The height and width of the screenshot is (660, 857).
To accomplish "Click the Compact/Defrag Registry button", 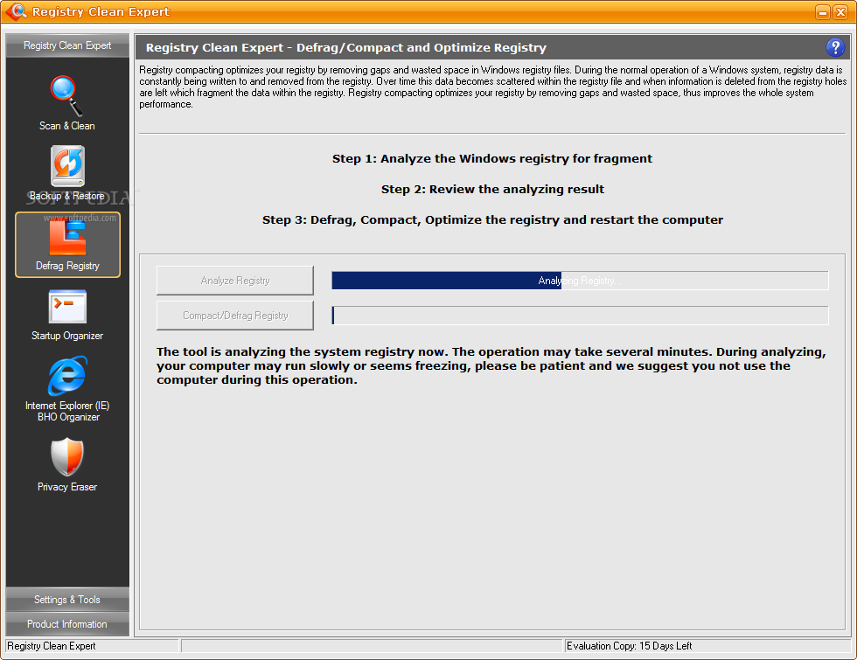I will (x=235, y=316).
